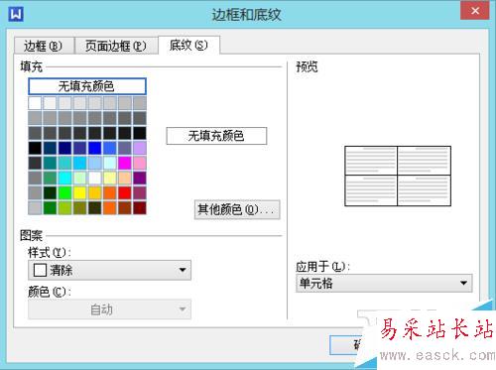Close the 边框和底纹 dialog

(475, 11)
